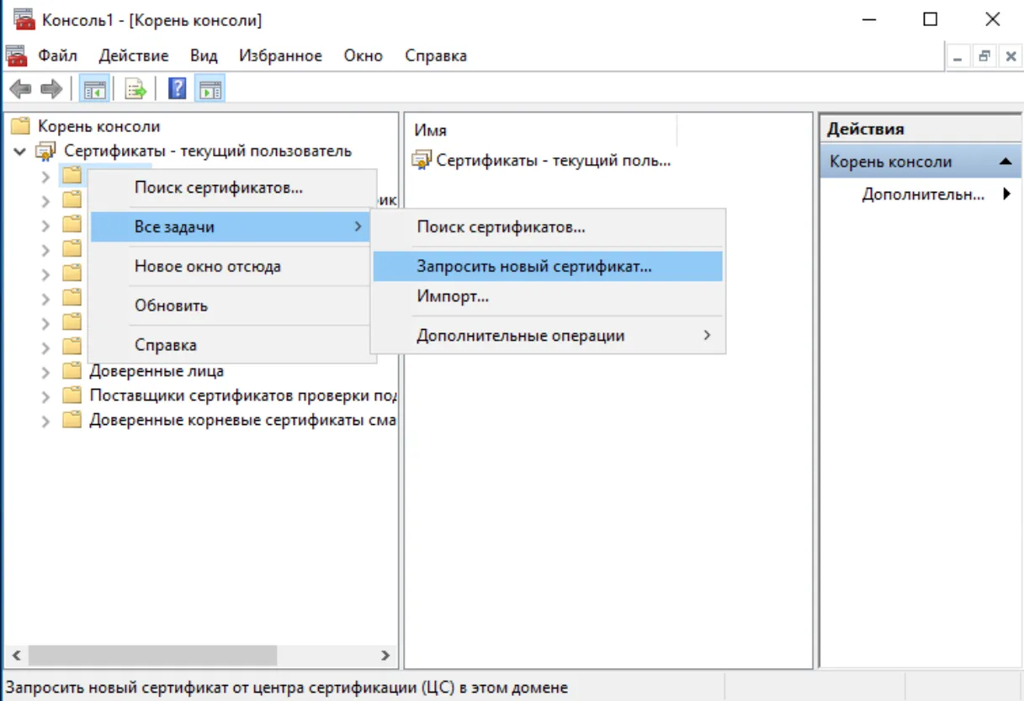
Task: Expand the Доверенные лица folder
Action: [x=46, y=371]
